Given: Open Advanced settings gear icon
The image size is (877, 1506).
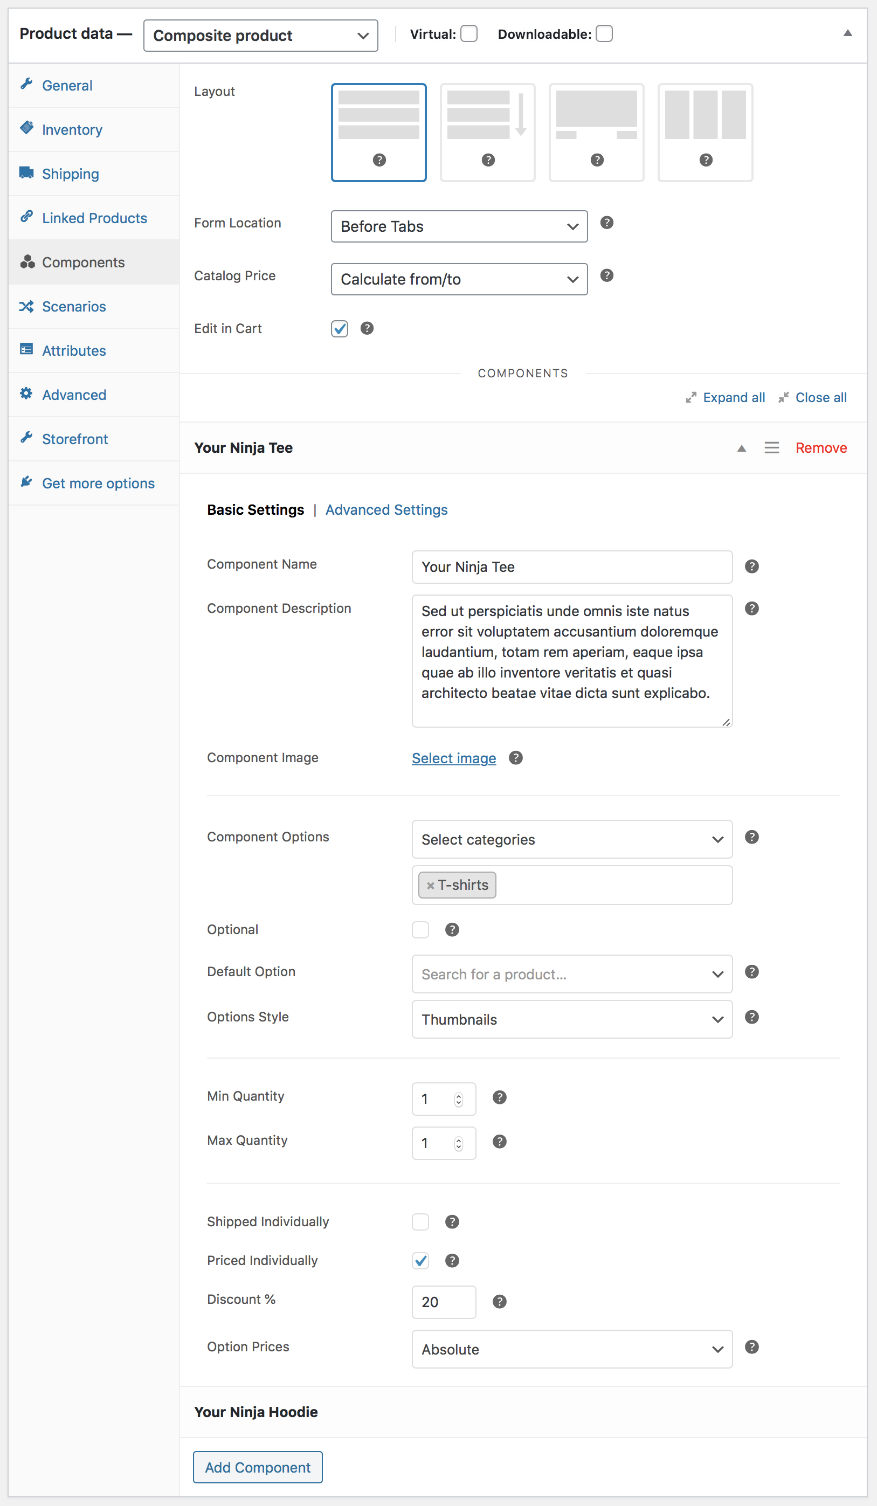Looking at the screenshot, I should (x=26, y=395).
